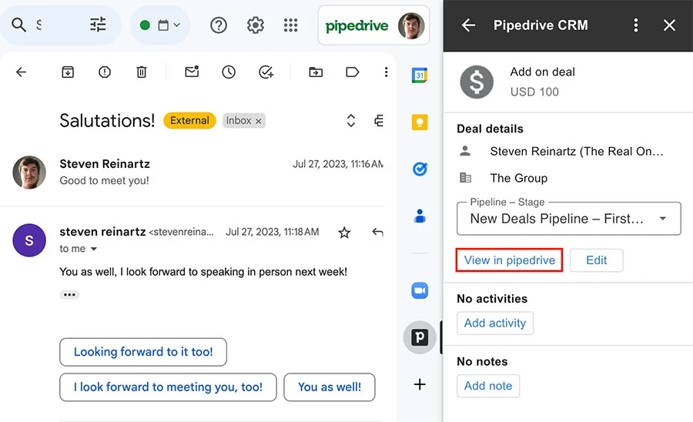Viewport: 693px width, 422px height.
Task: Open in new window icon
Action: (x=379, y=121)
